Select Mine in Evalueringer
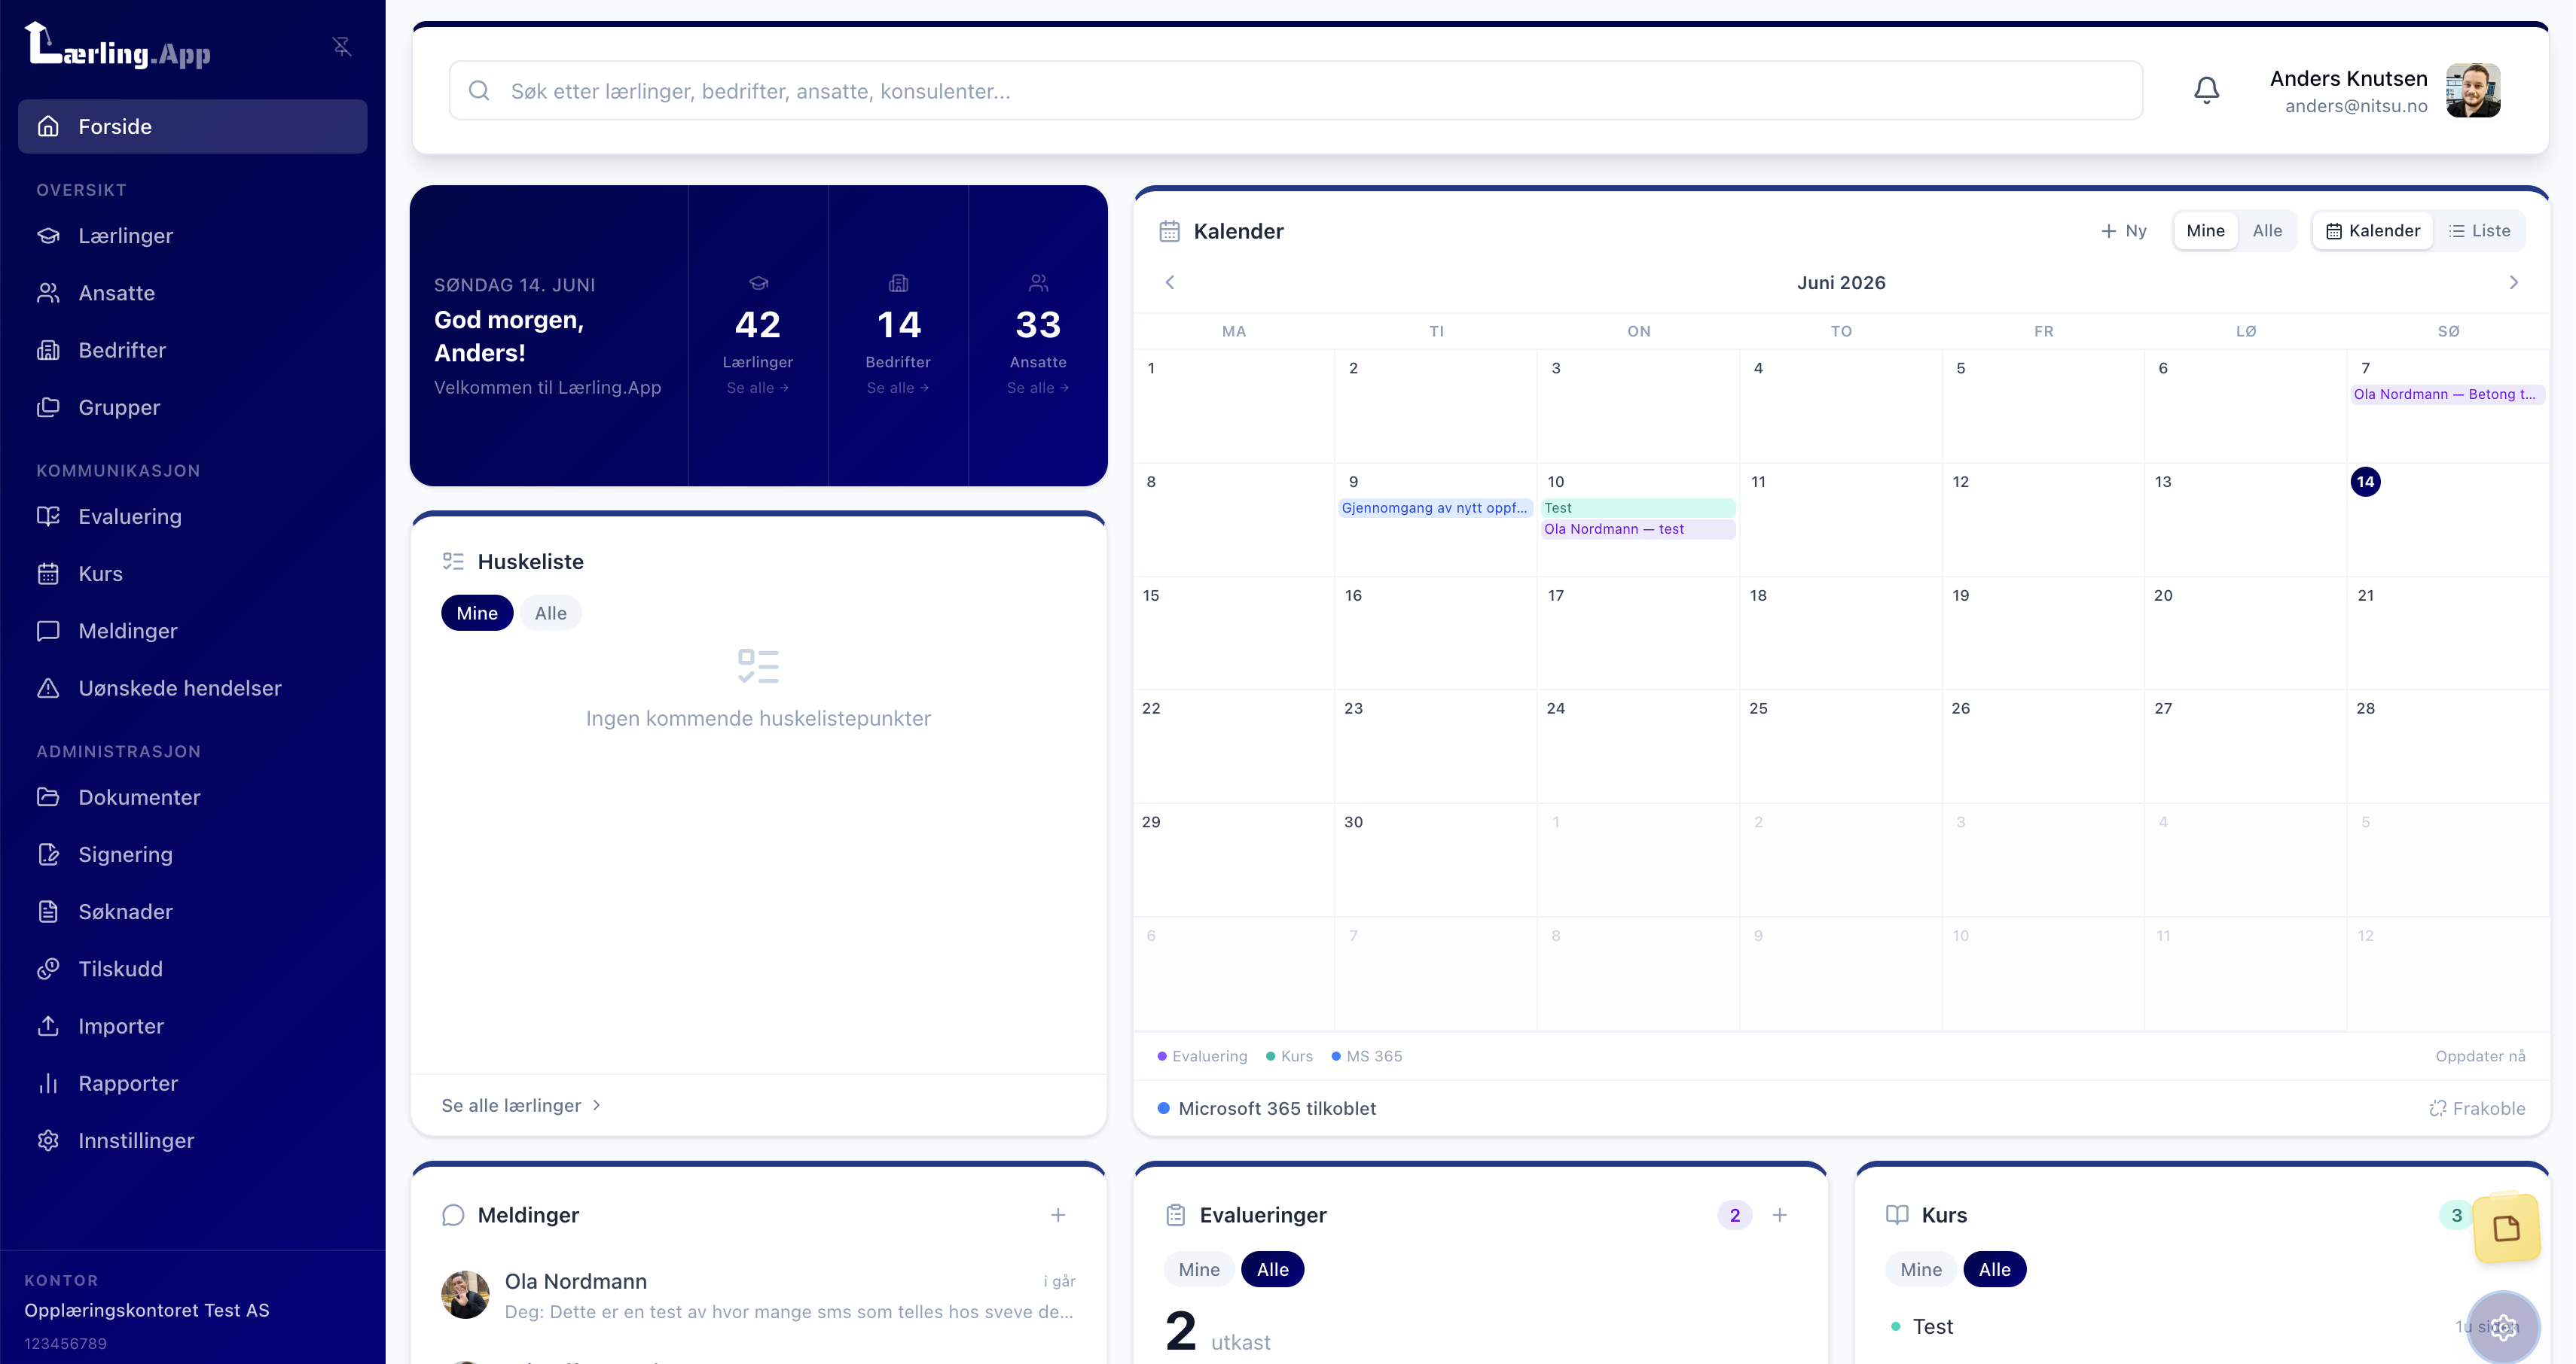 [1199, 1269]
